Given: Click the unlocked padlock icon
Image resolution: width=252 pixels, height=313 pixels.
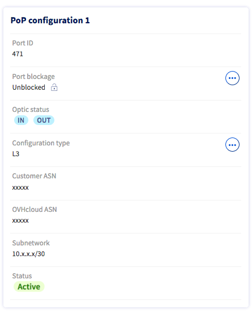Looking at the screenshot, I should click(54, 87).
